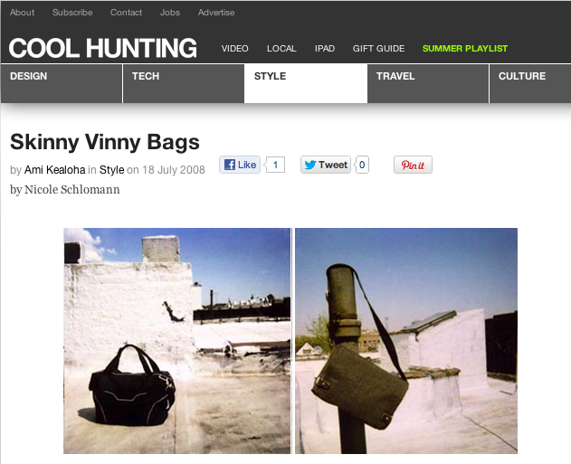This screenshot has width=571, height=464.
Task: Open the Summer Playlist link
Action: 465,49
